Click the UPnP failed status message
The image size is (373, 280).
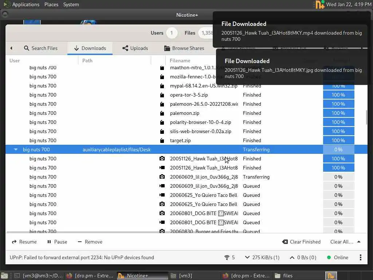[x=82, y=257]
